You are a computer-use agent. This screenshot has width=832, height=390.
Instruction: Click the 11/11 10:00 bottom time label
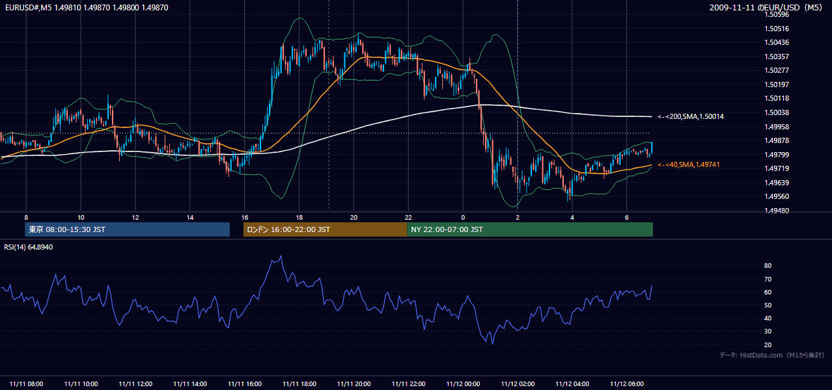click(81, 383)
